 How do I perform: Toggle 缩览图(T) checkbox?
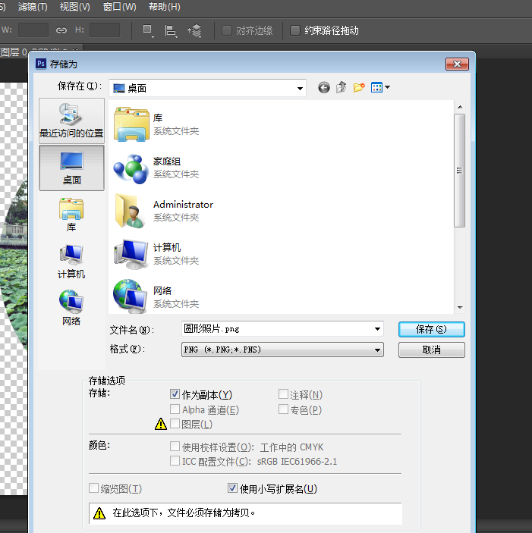point(93,488)
